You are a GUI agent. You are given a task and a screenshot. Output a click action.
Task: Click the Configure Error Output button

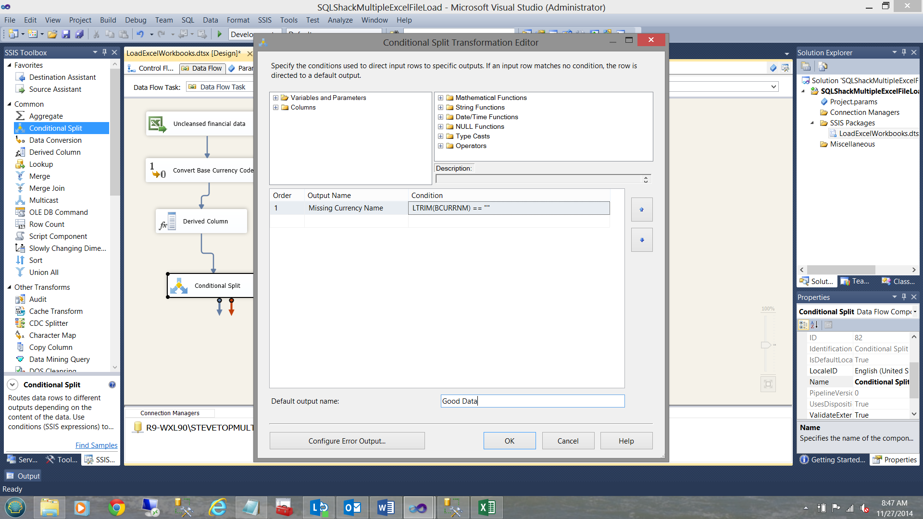[347, 441]
